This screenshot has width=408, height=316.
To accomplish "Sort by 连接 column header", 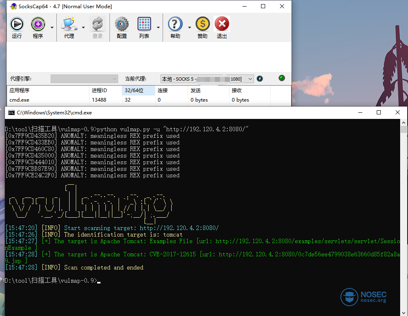I will (x=171, y=91).
